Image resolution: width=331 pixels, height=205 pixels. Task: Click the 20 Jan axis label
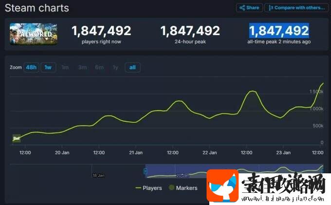[x=62, y=152]
